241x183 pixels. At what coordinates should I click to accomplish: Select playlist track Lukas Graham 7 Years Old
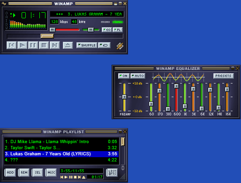coord(61,154)
